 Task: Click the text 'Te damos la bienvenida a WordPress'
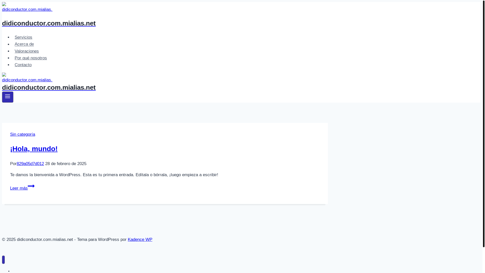coord(45,175)
